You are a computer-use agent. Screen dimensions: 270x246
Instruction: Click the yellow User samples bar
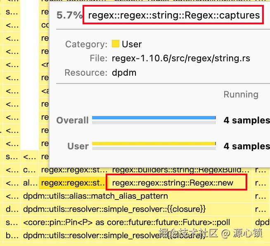[x=154, y=144]
